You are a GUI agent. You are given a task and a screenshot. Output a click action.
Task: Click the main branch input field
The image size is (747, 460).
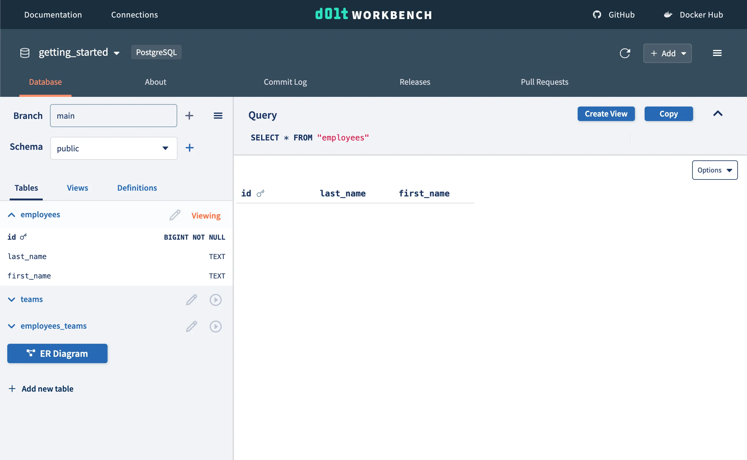pyautogui.click(x=113, y=116)
